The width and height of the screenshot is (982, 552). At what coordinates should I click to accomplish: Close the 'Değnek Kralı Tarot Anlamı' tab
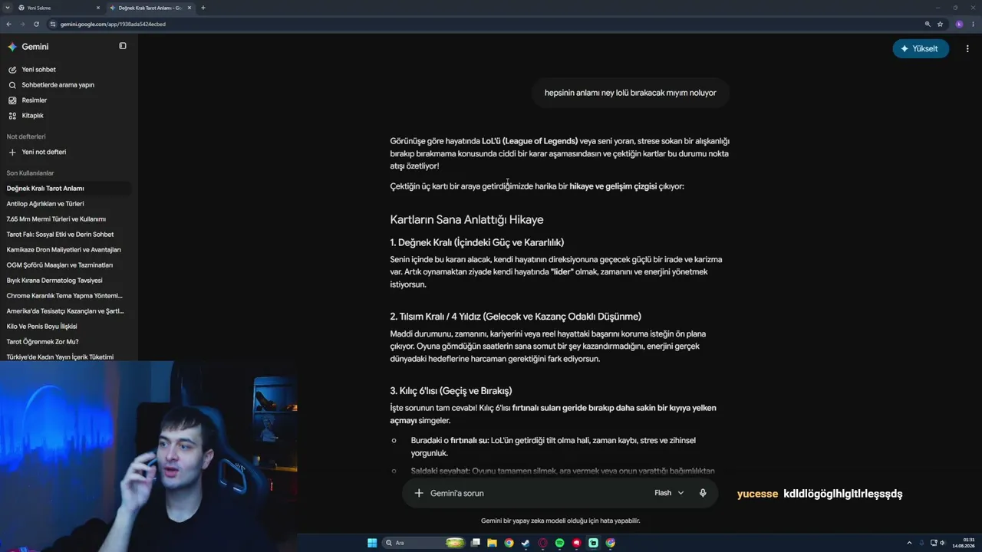coord(189,8)
